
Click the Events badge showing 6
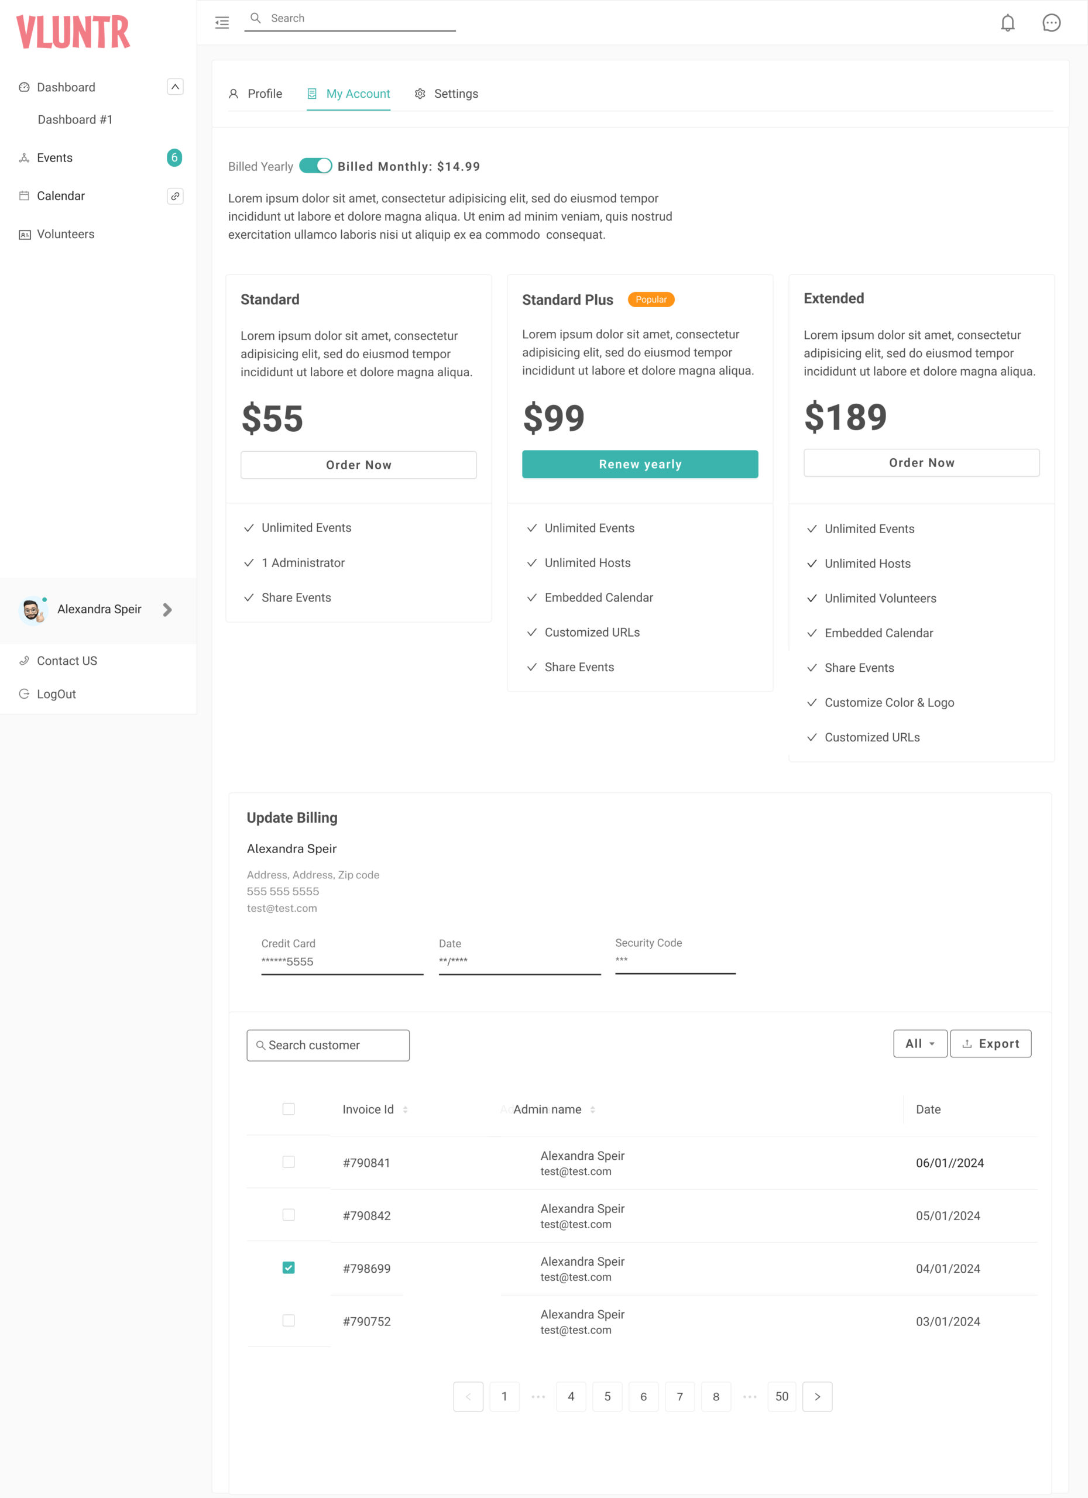tap(174, 158)
